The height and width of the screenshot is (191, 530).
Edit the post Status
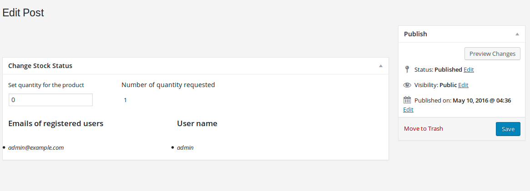469,70
